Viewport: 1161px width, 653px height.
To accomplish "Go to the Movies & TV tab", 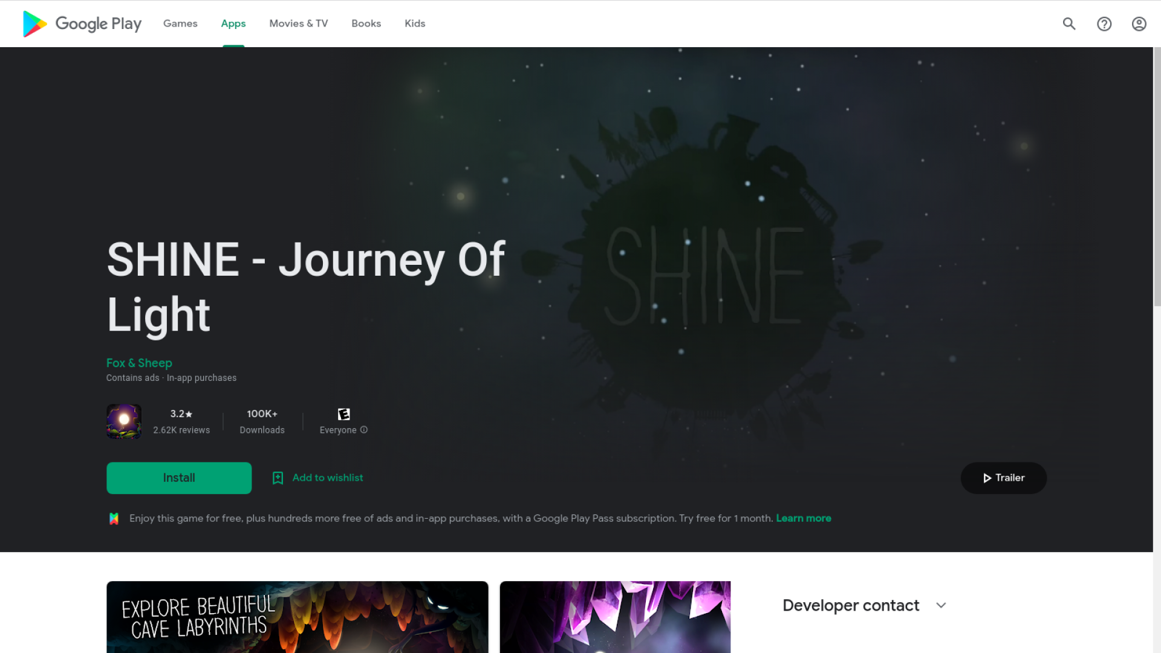I will point(299,24).
